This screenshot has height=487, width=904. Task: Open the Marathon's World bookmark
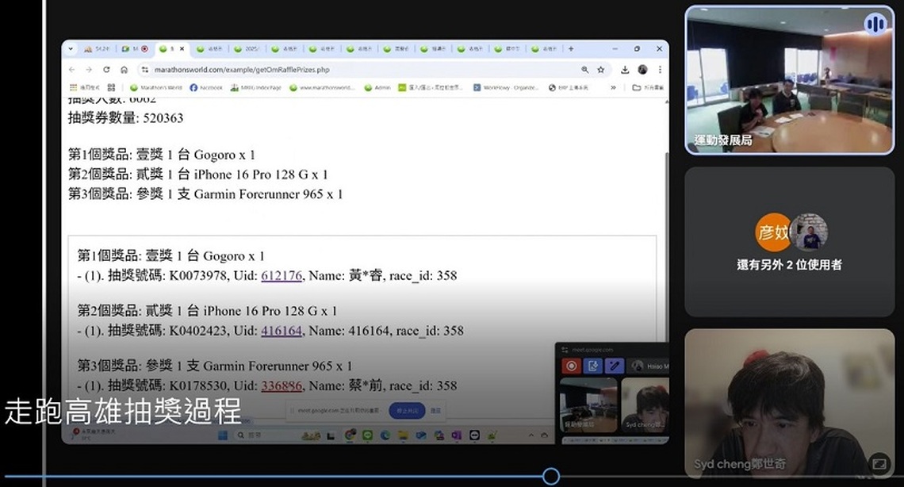156,87
